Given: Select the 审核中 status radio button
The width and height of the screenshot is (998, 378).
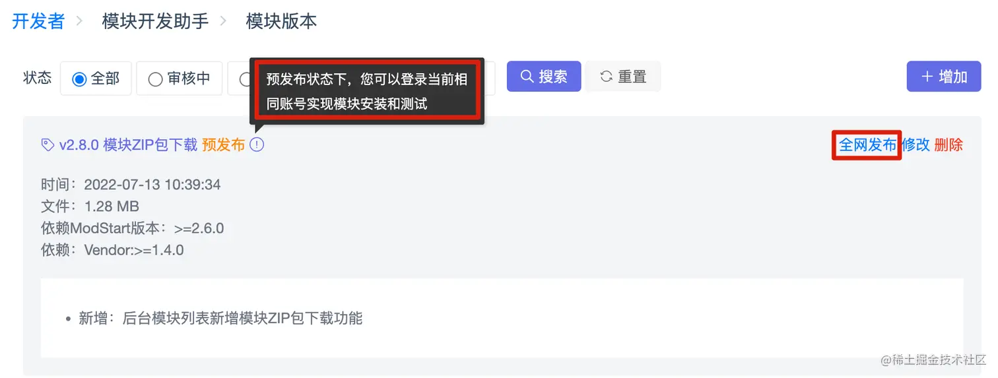Looking at the screenshot, I should 155,79.
